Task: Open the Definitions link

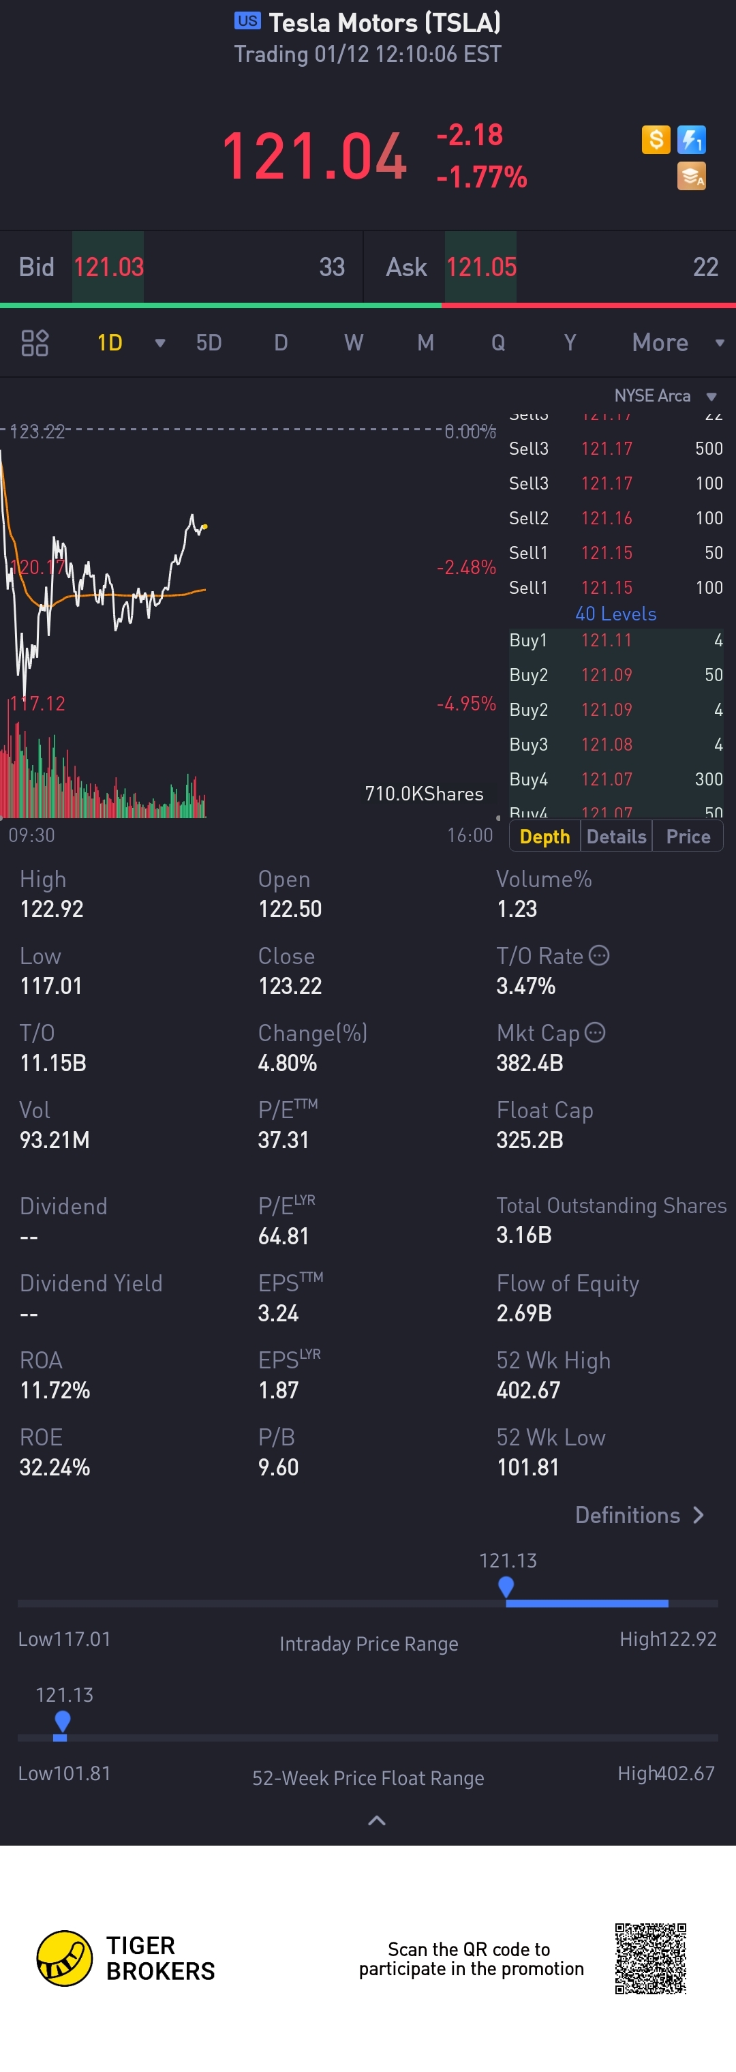Action: pyautogui.click(x=639, y=1516)
